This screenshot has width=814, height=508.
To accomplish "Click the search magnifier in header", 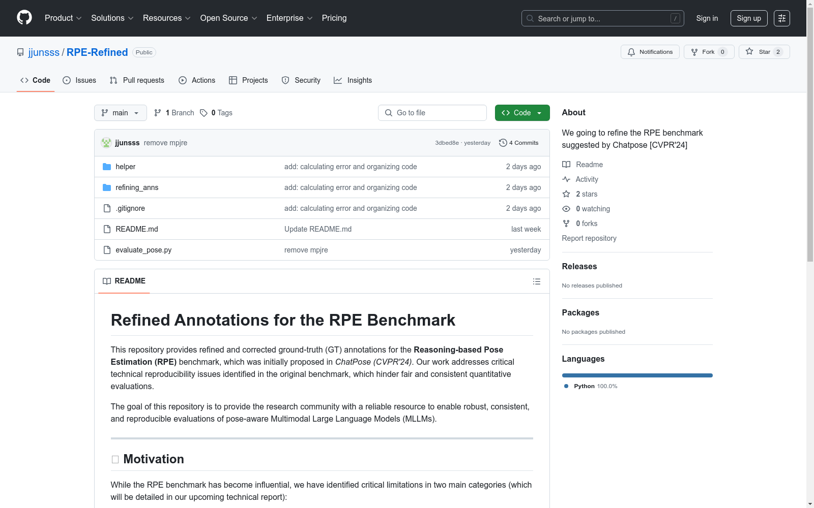I will (530, 18).
